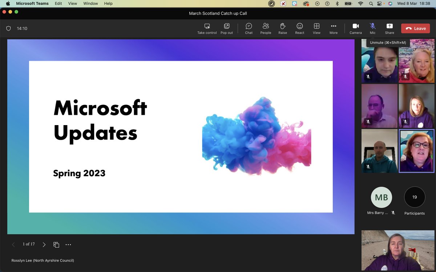Open the grid view of slides

[x=56, y=244]
